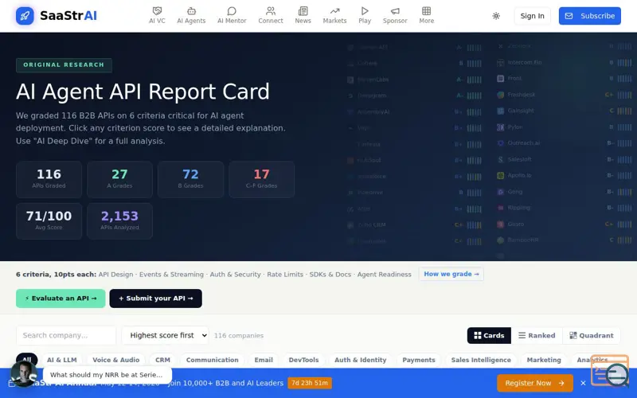Open the AI Mentor nav item
This screenshot has height=398, width=637.
(x=232, y=15)
